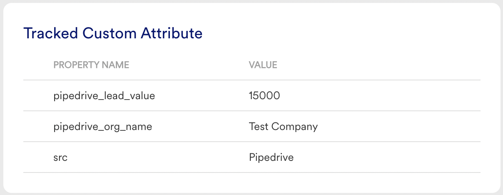Image resolution: width=503 pixels, height=195 pixels.
Task: Click the "Tracked Custom Attribute" heading
Action: tap(113, 33)
